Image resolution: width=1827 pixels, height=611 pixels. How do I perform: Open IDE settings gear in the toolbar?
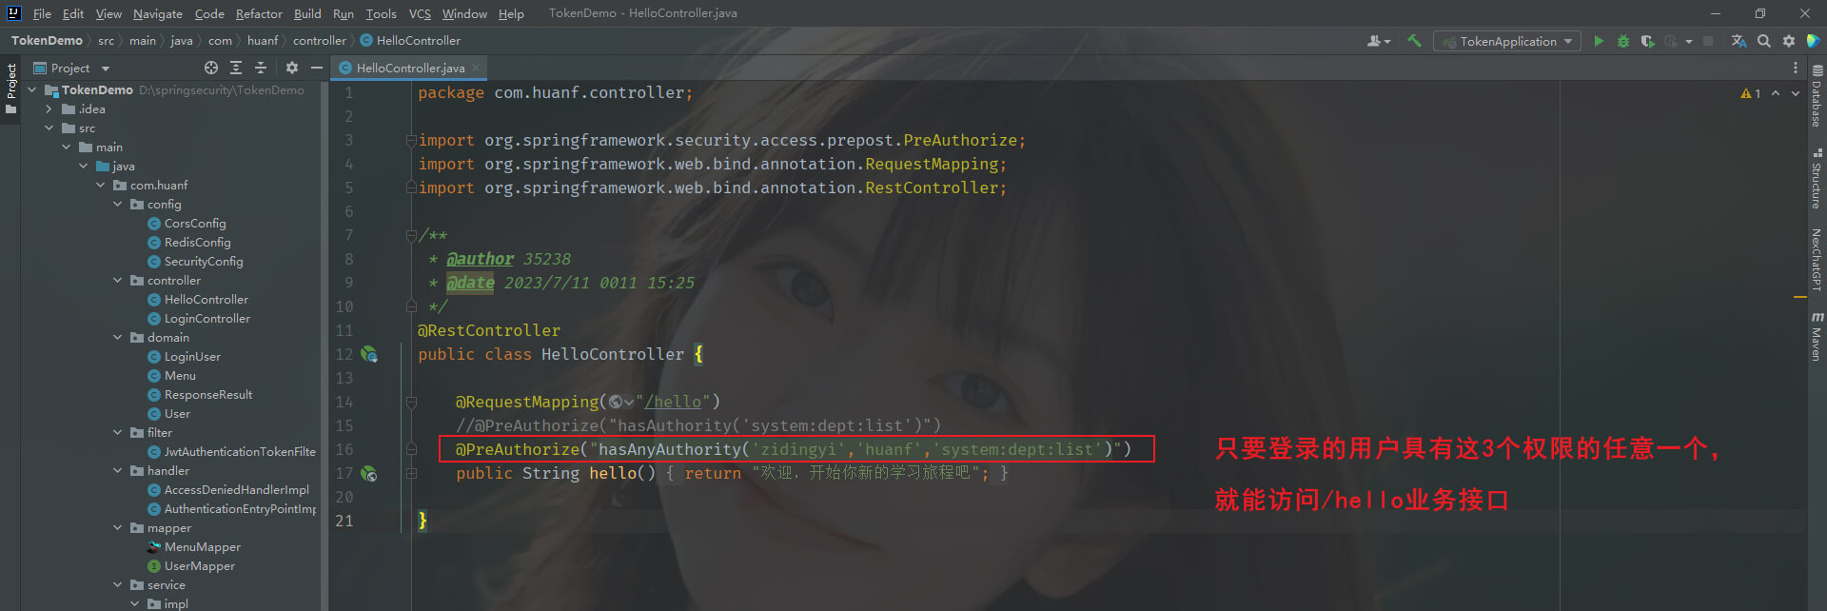pos(1789,41)
